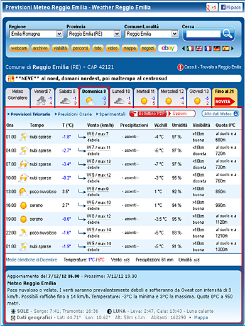Select the Italian flag language icon
This screenshot has width=245, height=326.
[x=190, y=48]
